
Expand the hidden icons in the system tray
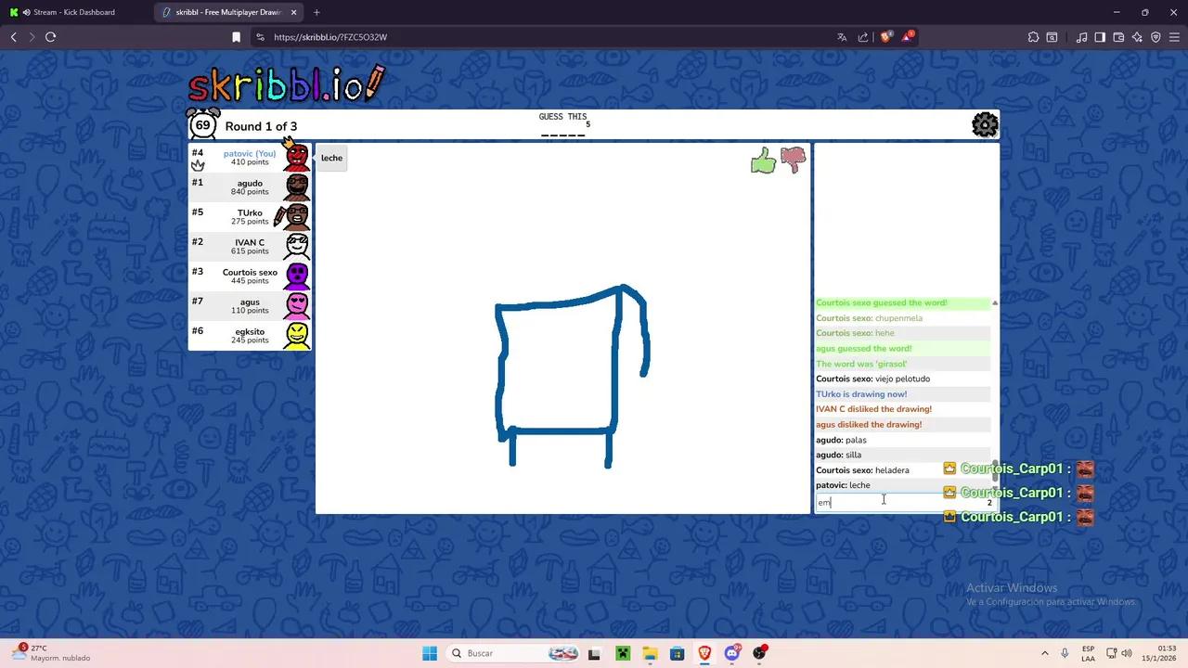click(x=1044, y=653)
